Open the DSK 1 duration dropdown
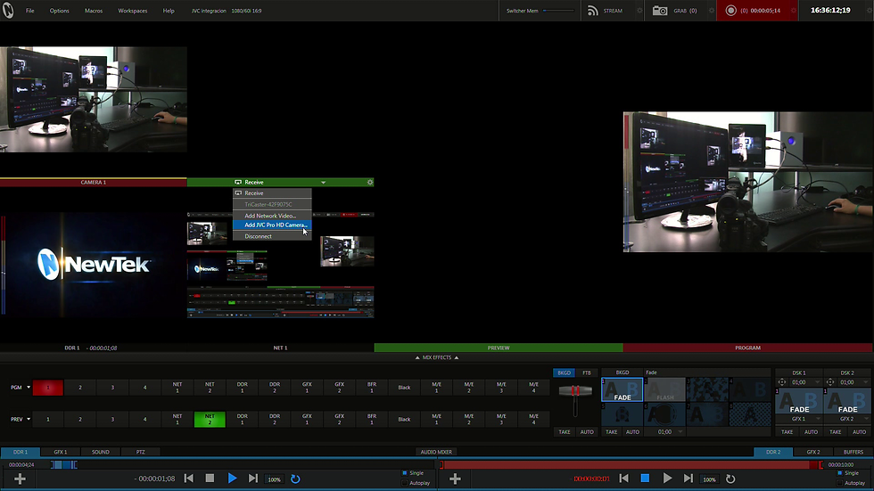Viewport: 874px width, 491px height. click(x=817, y=382)
